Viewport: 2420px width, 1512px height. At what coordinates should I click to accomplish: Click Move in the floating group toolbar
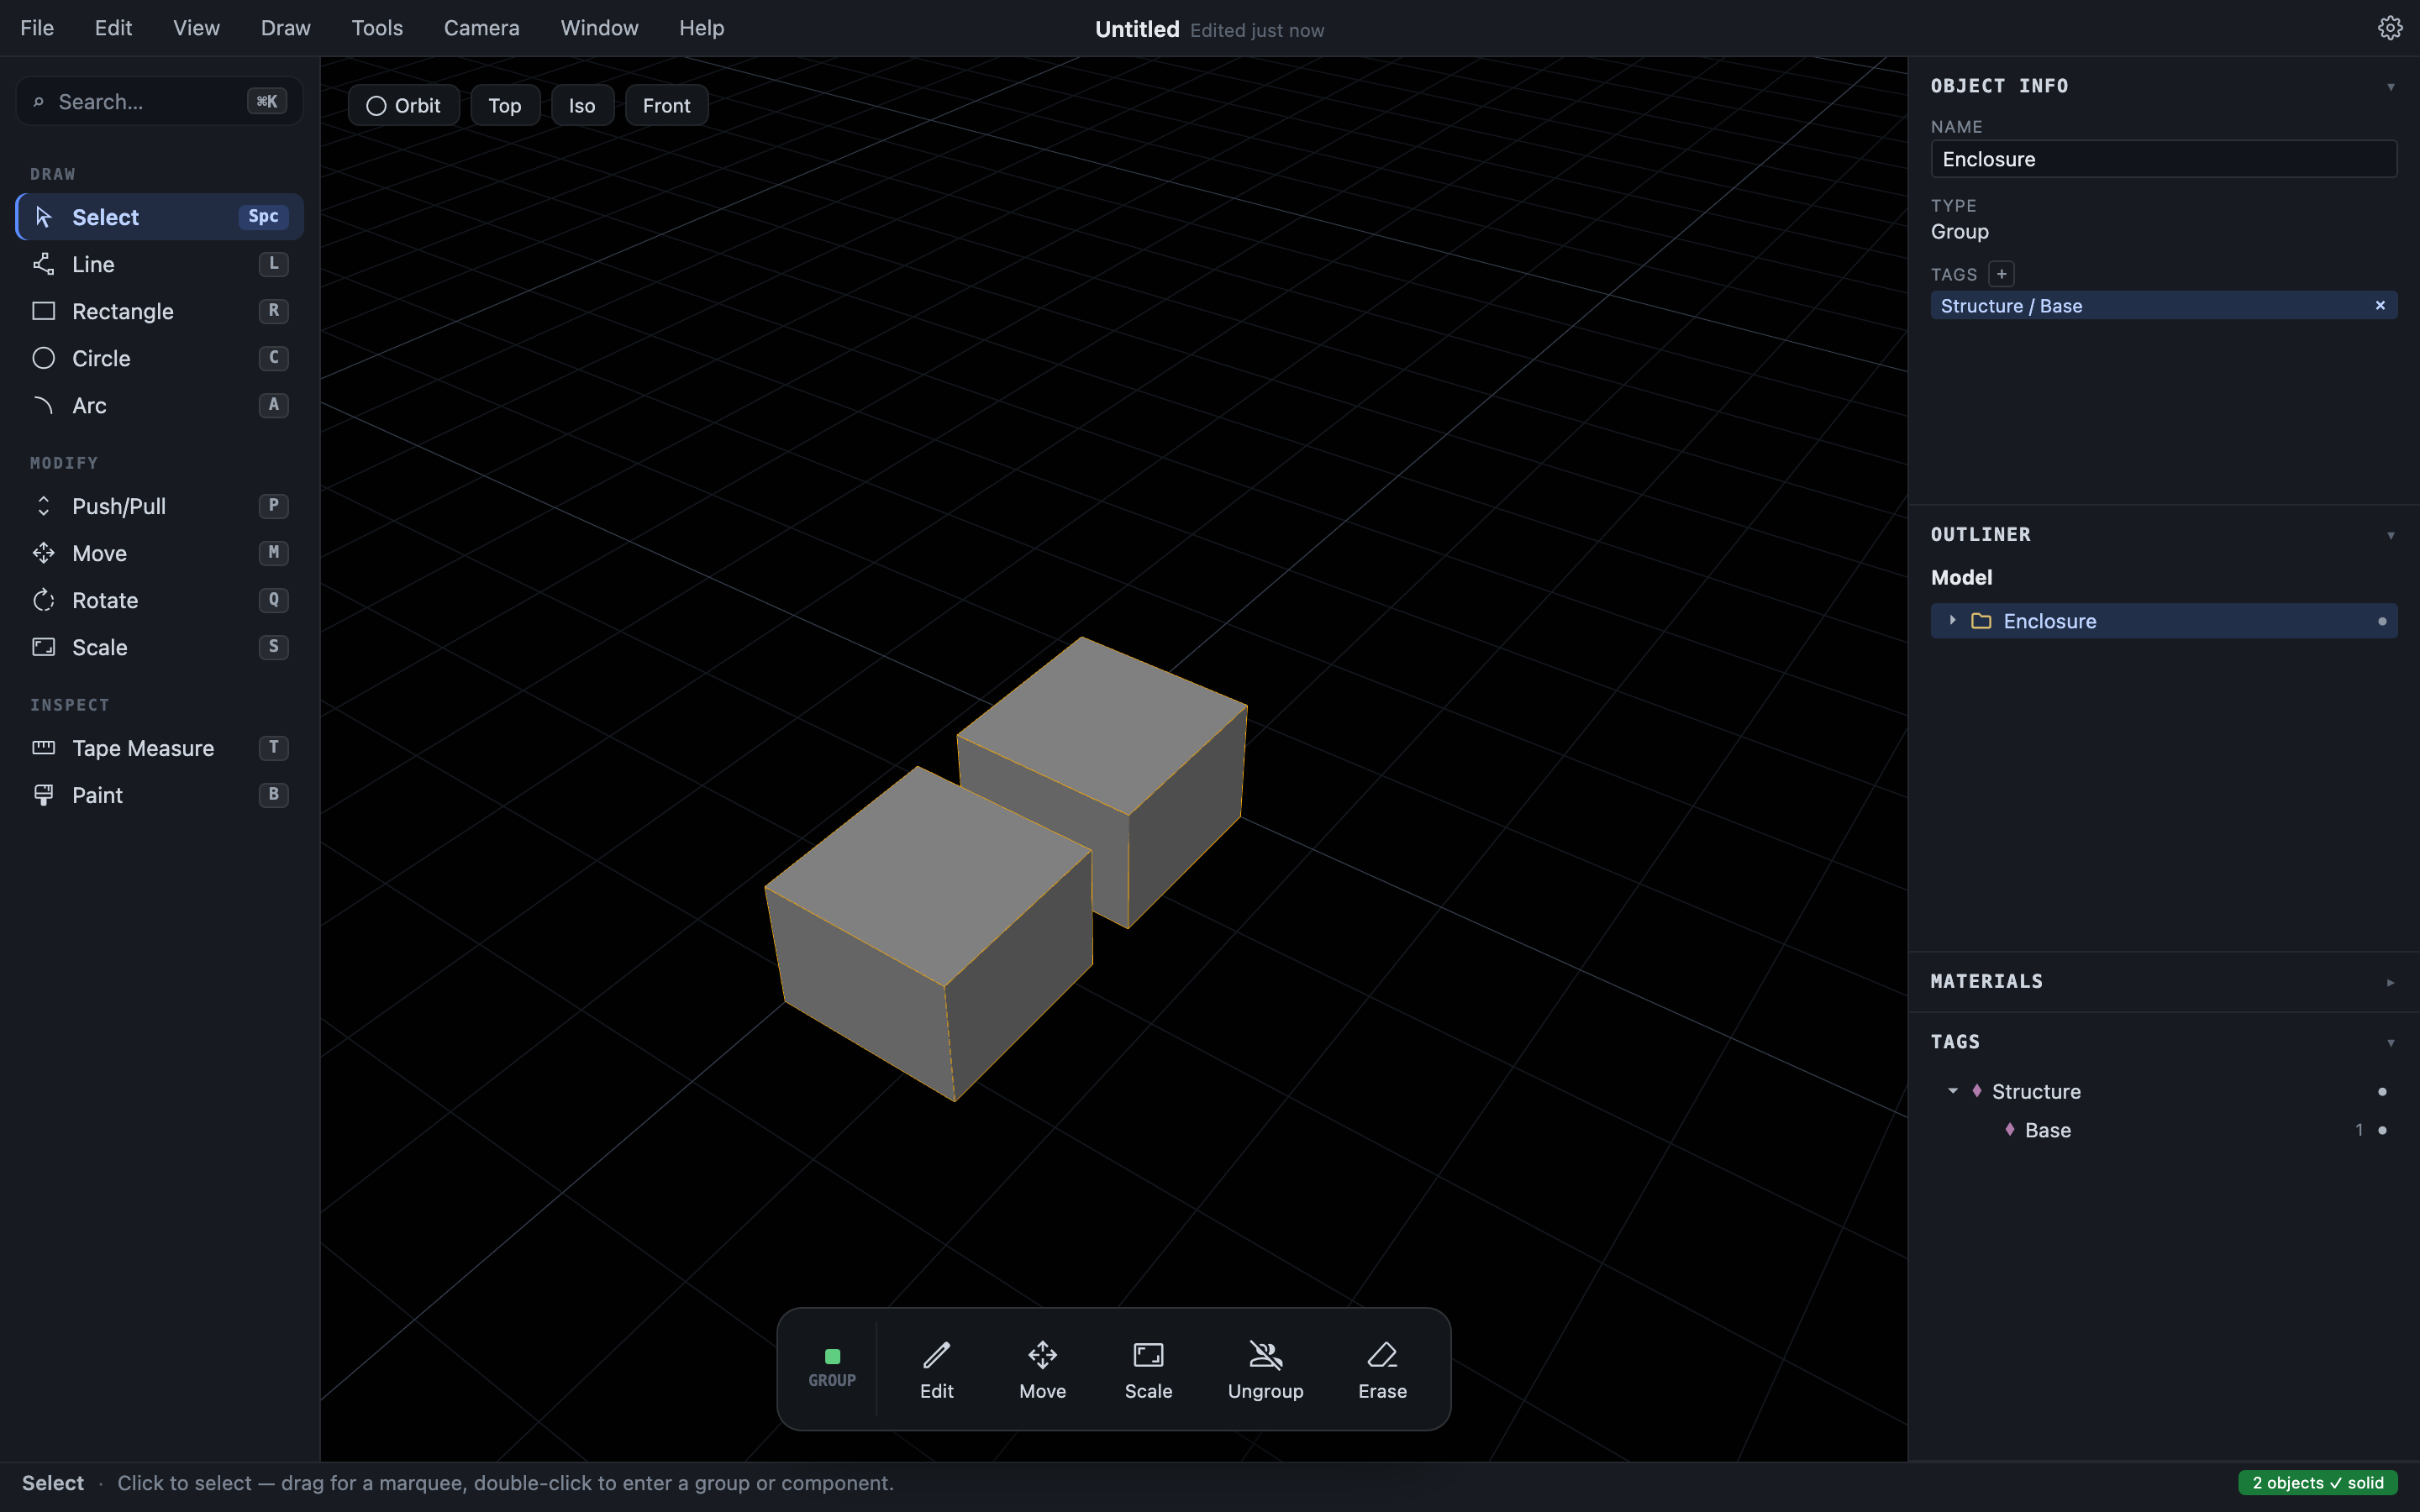(1043, 1370)
